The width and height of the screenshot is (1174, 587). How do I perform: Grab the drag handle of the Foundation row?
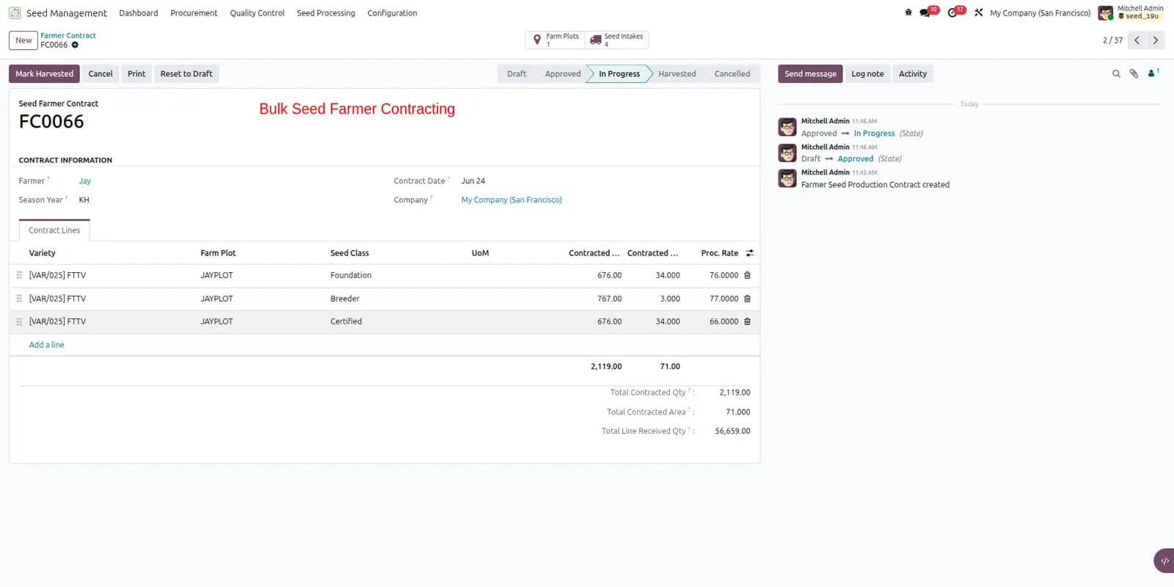[x=19, y=275]
